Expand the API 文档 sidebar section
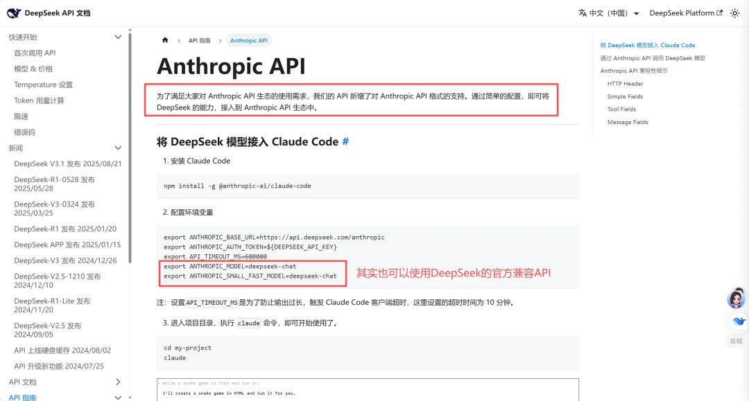The image size is (749, 401). click(118, 382)
